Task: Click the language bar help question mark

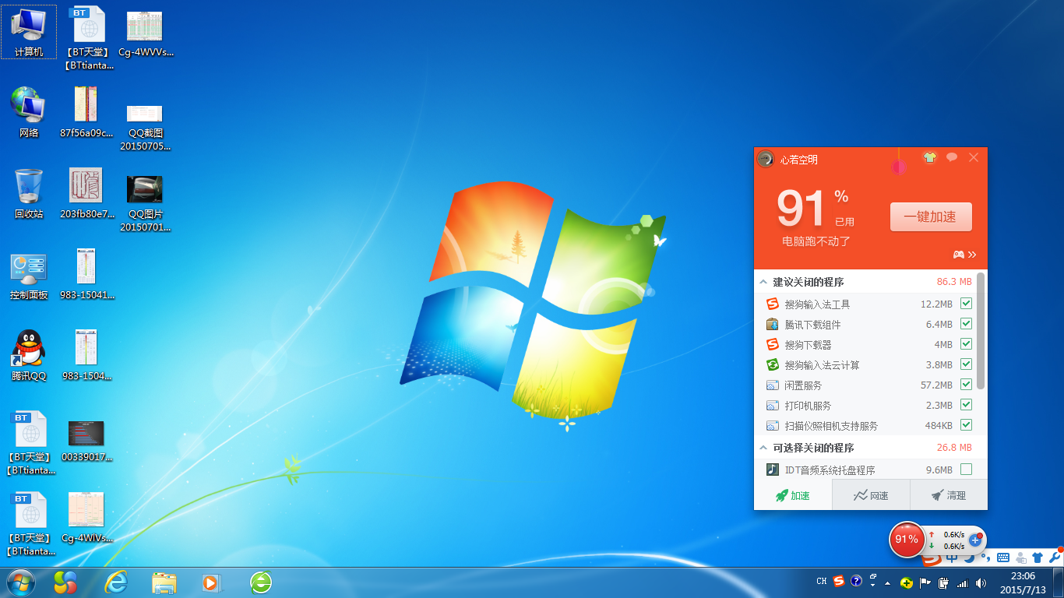Action: (x=857, y=581)
